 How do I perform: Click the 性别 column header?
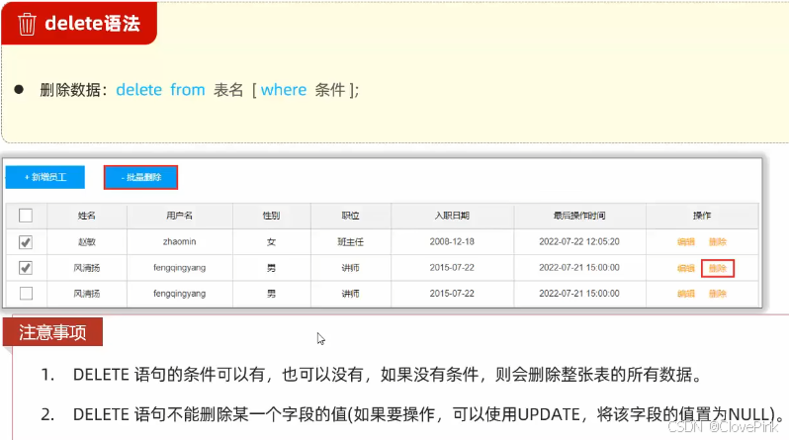click(271, 216)
